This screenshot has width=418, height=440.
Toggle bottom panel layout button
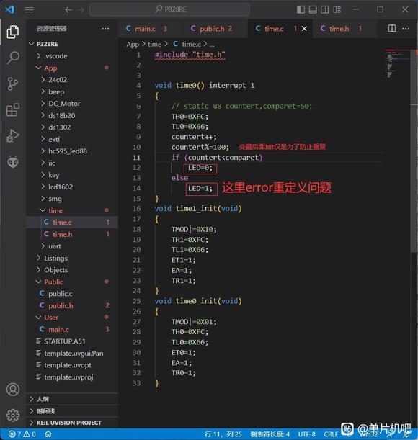(313, 9)
